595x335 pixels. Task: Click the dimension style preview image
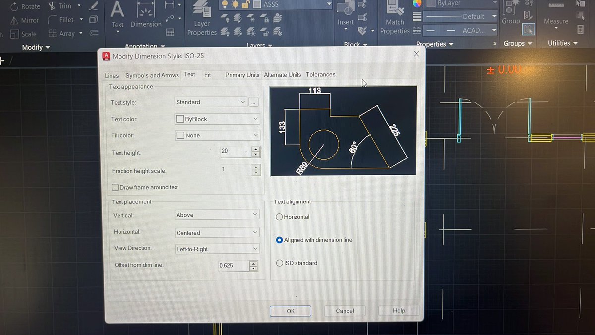click(x=343, y=131)
